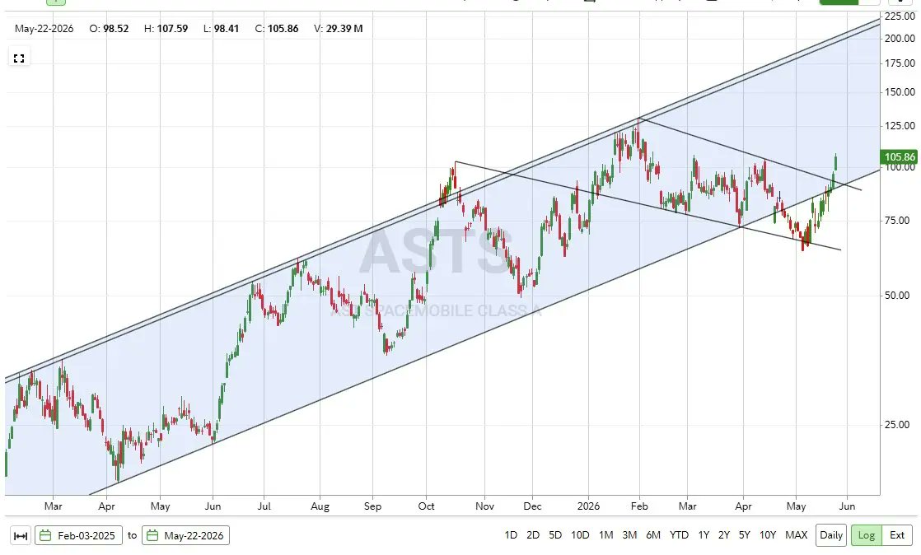Screen dimensions: 921x555
Task: Click the closing value 105.86 in header
Action: (x=283, y=28)
